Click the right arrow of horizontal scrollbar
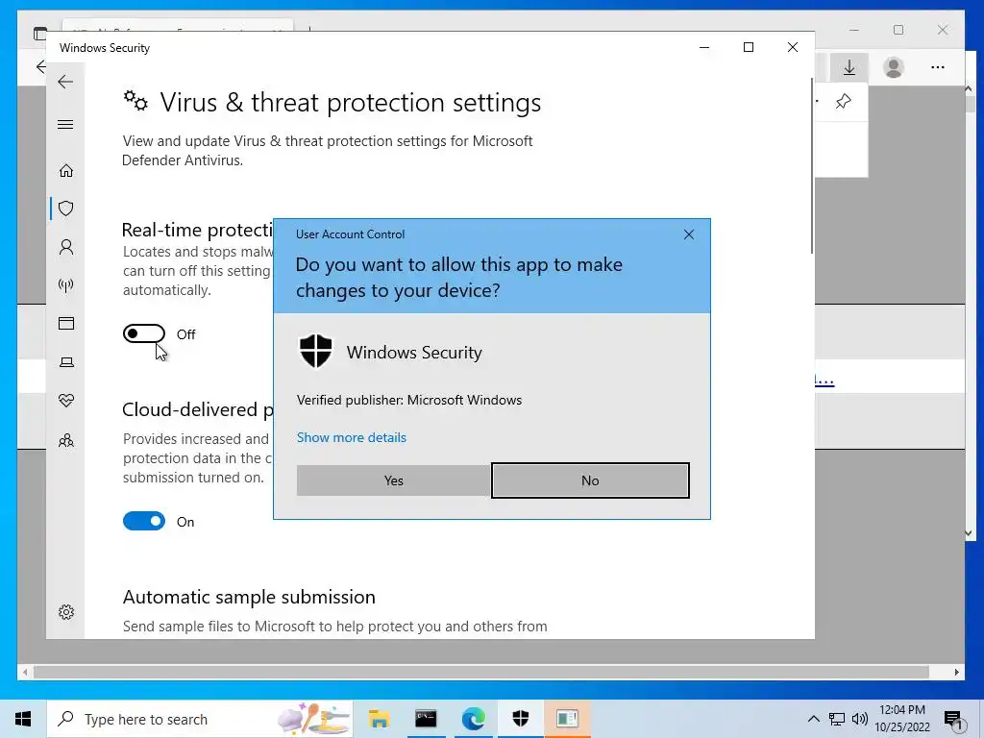Screen dimensions: 984x738 [956, 672]
